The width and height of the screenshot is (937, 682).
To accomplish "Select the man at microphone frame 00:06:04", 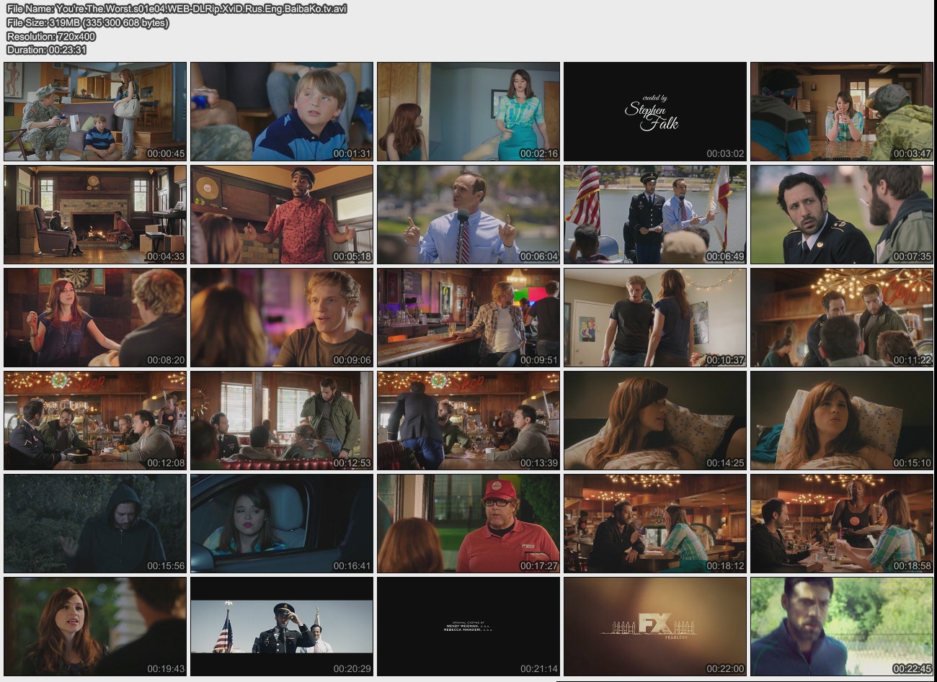I will [x=468, y=215].
